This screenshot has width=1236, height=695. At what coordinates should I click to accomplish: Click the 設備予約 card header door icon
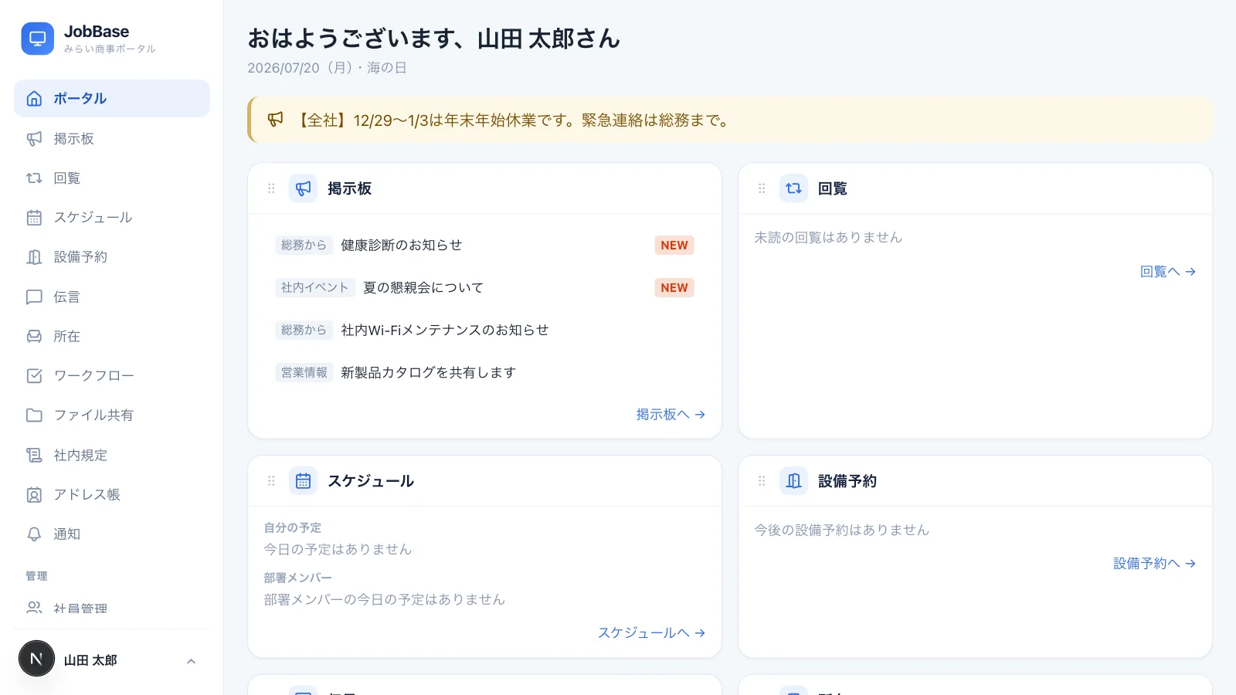tap(793, 481)
